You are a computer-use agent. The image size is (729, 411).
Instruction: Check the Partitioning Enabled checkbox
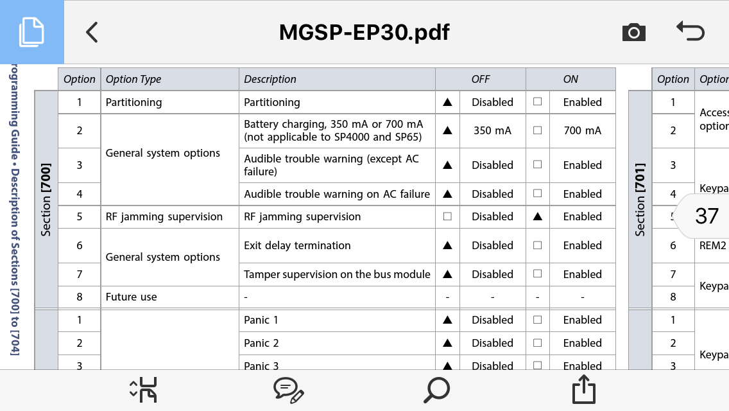(538, 102)
